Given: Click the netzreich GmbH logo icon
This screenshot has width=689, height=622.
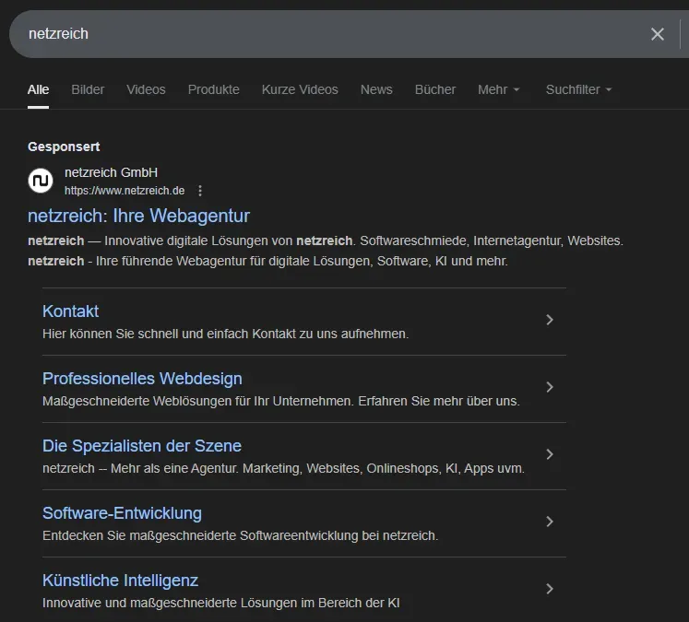Looking at the screenshot, I should (41, 181).
